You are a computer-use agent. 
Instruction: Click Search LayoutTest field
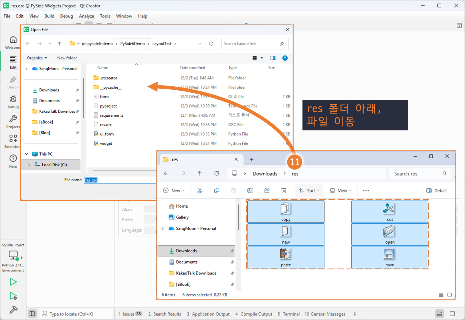(255, 44)
